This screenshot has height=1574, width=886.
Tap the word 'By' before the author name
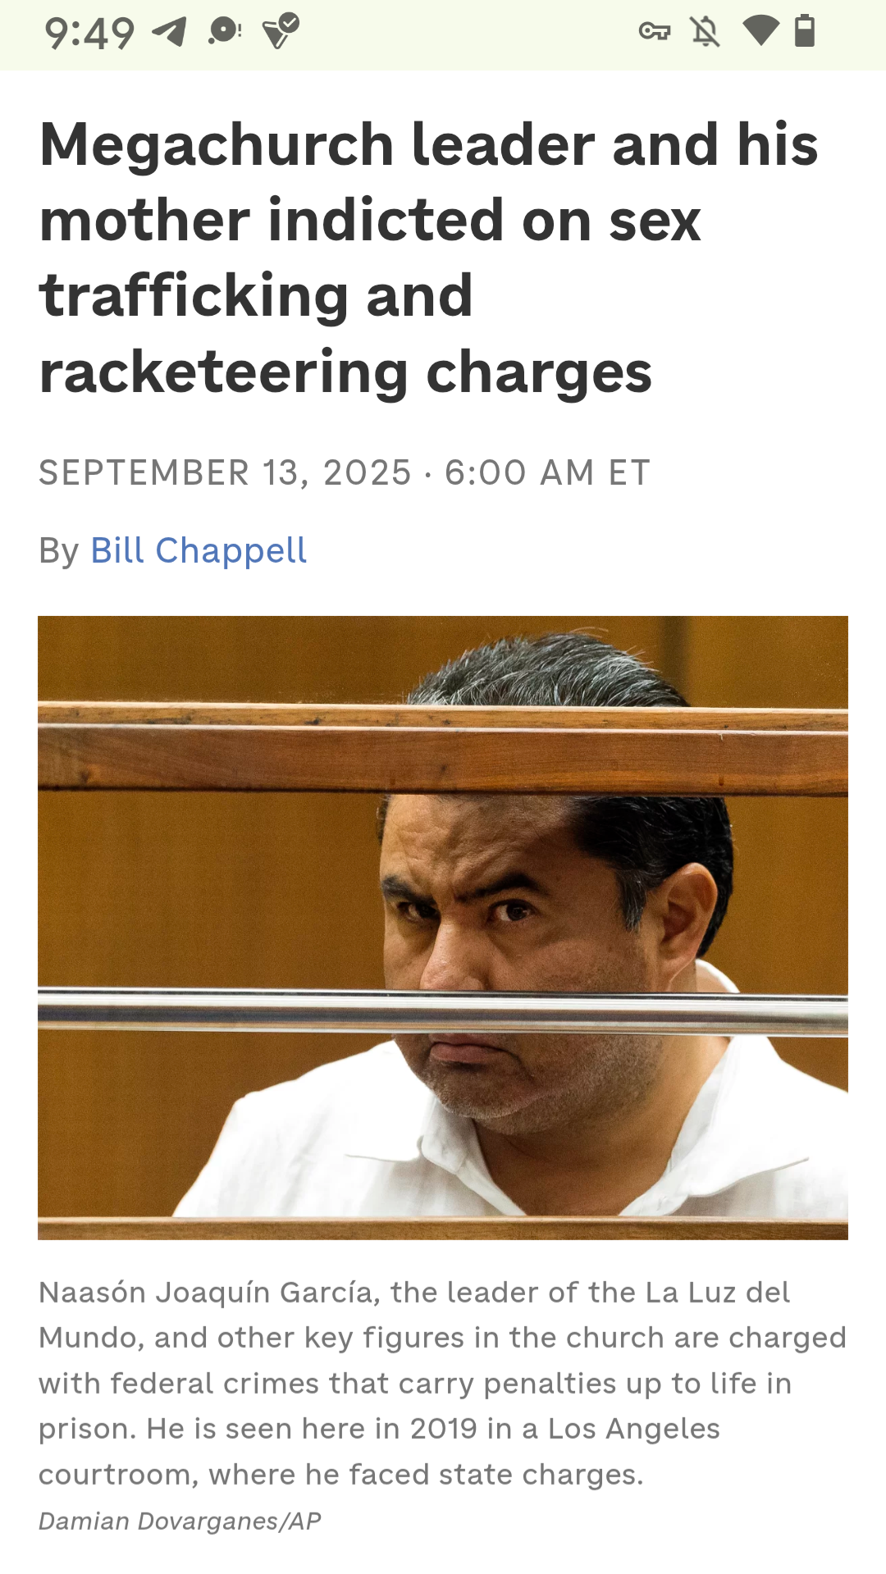click(59, 550)
